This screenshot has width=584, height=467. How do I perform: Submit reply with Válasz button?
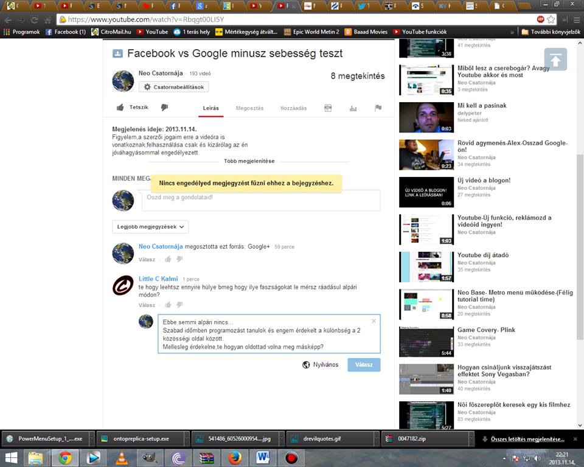(x=364, y=365)
